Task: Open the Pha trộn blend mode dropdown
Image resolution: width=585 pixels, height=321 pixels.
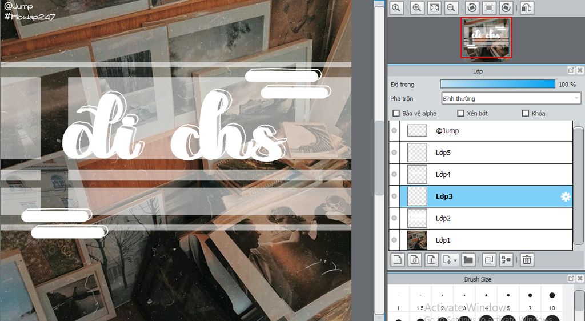Action: 511,98
